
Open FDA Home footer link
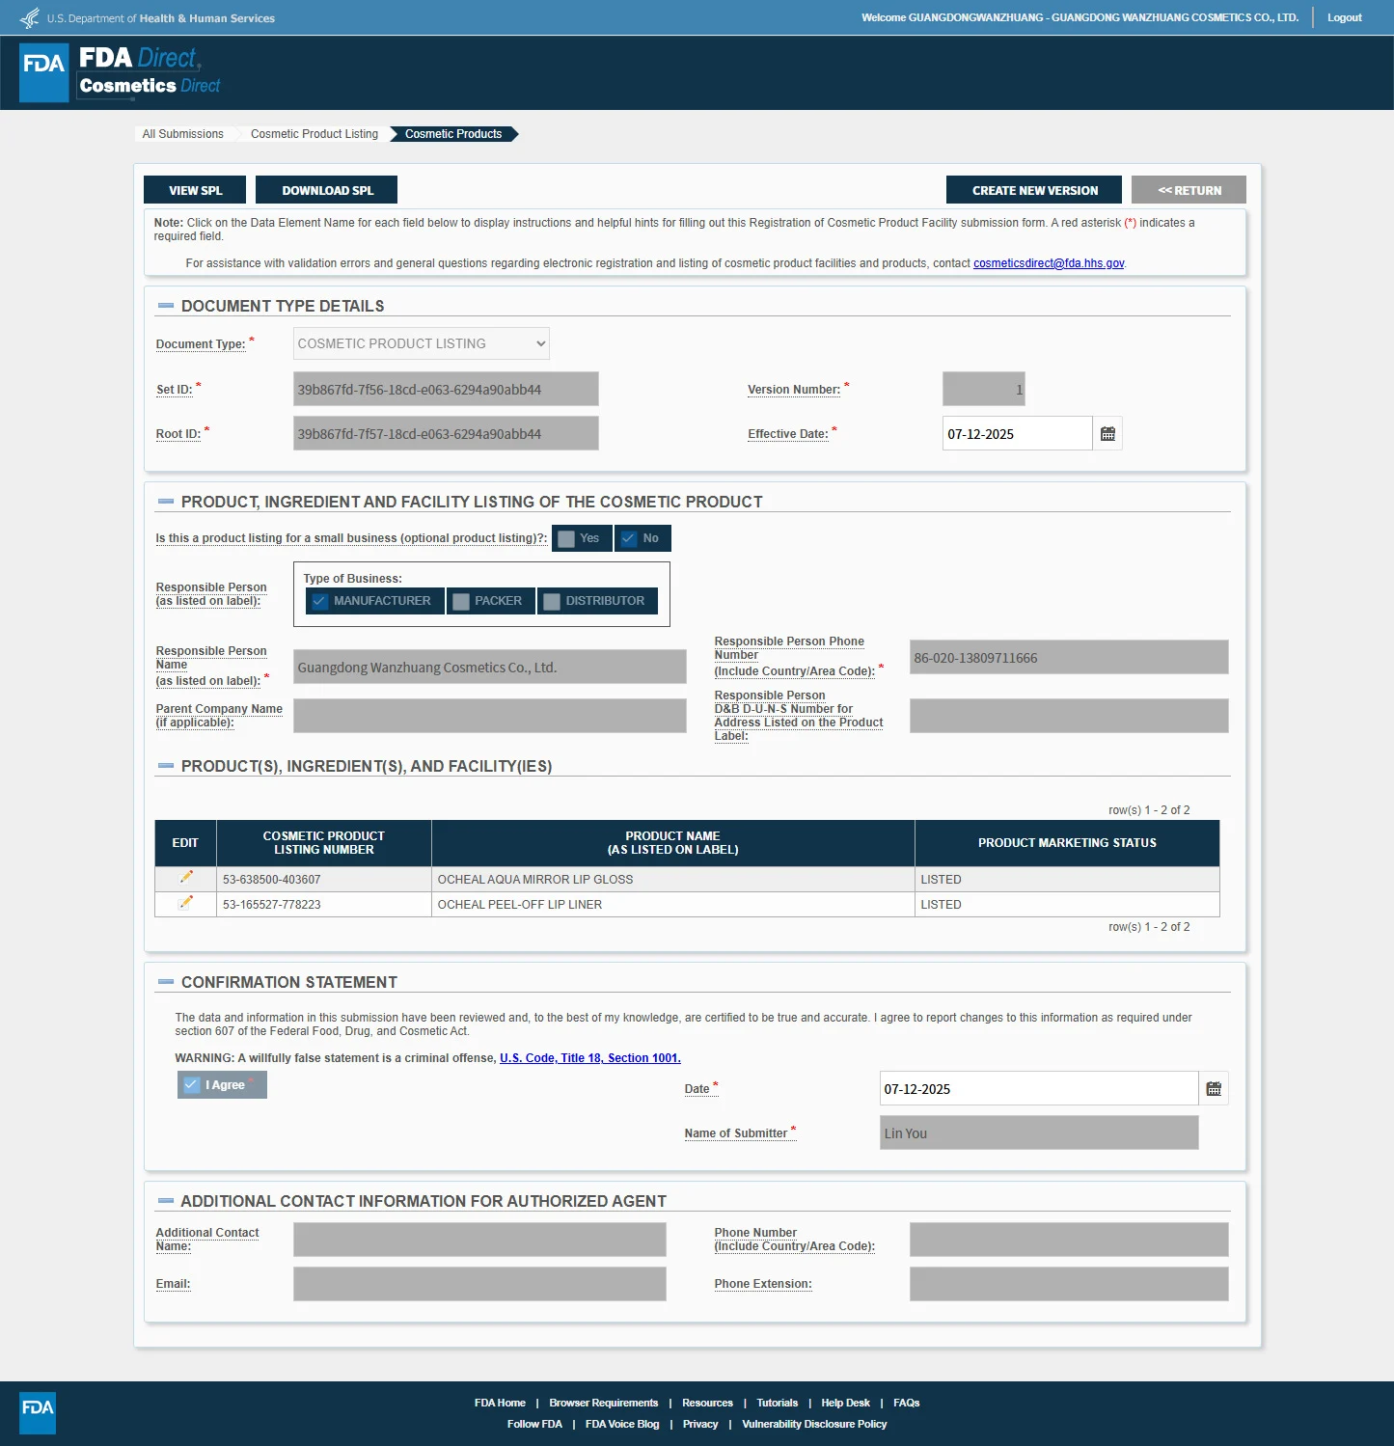point(500,1403)
